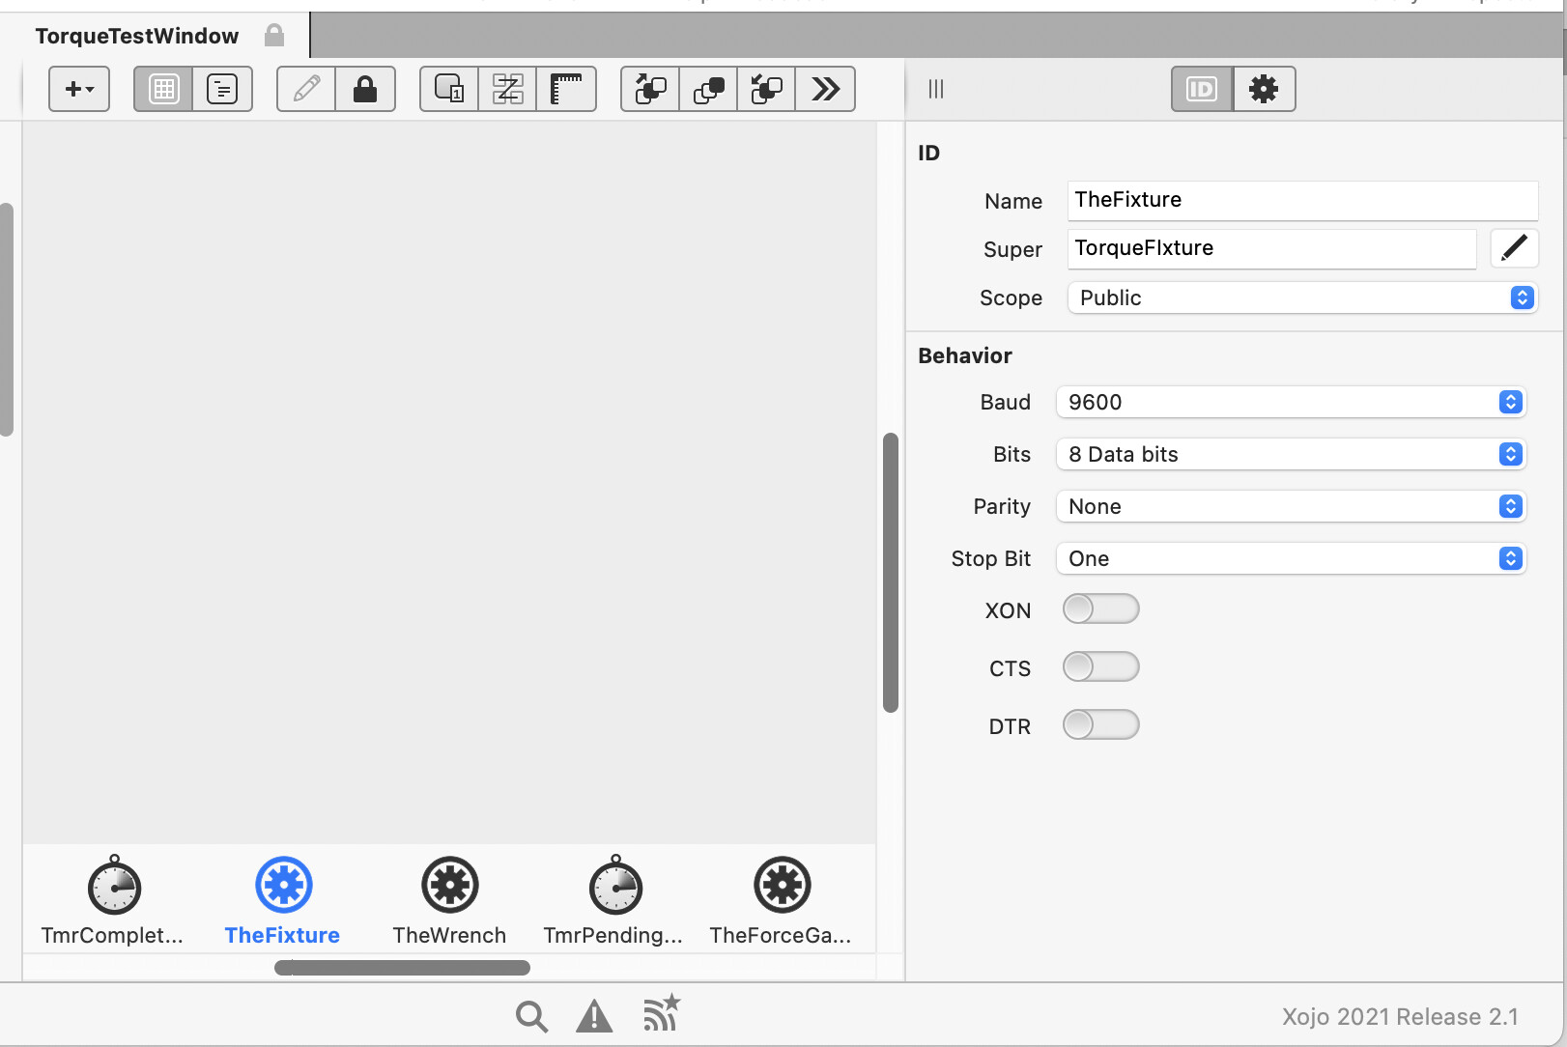Open the Baud rate dropdown
This screenshot has height=1047, width=1567.
tap(1290, 403)
